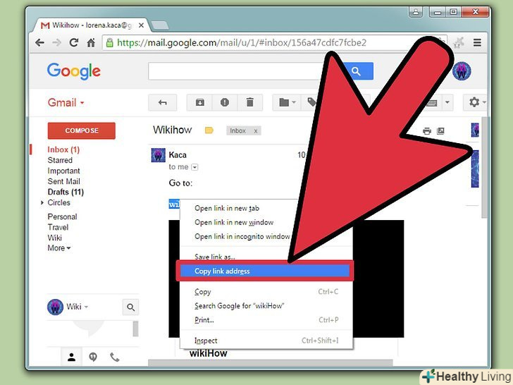Choose Copy link address

point(265,271)
